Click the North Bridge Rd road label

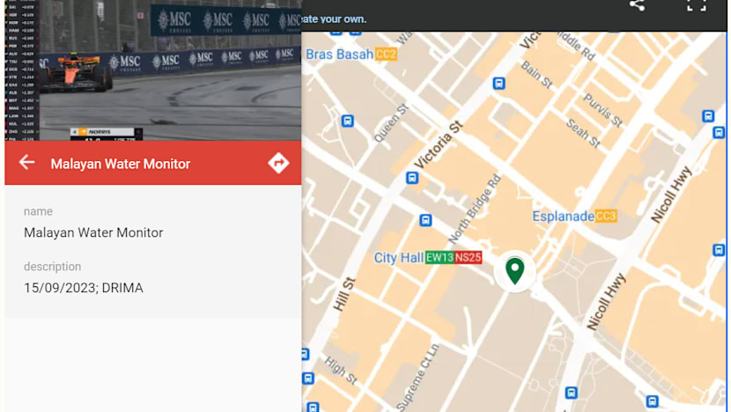(474, 210)
